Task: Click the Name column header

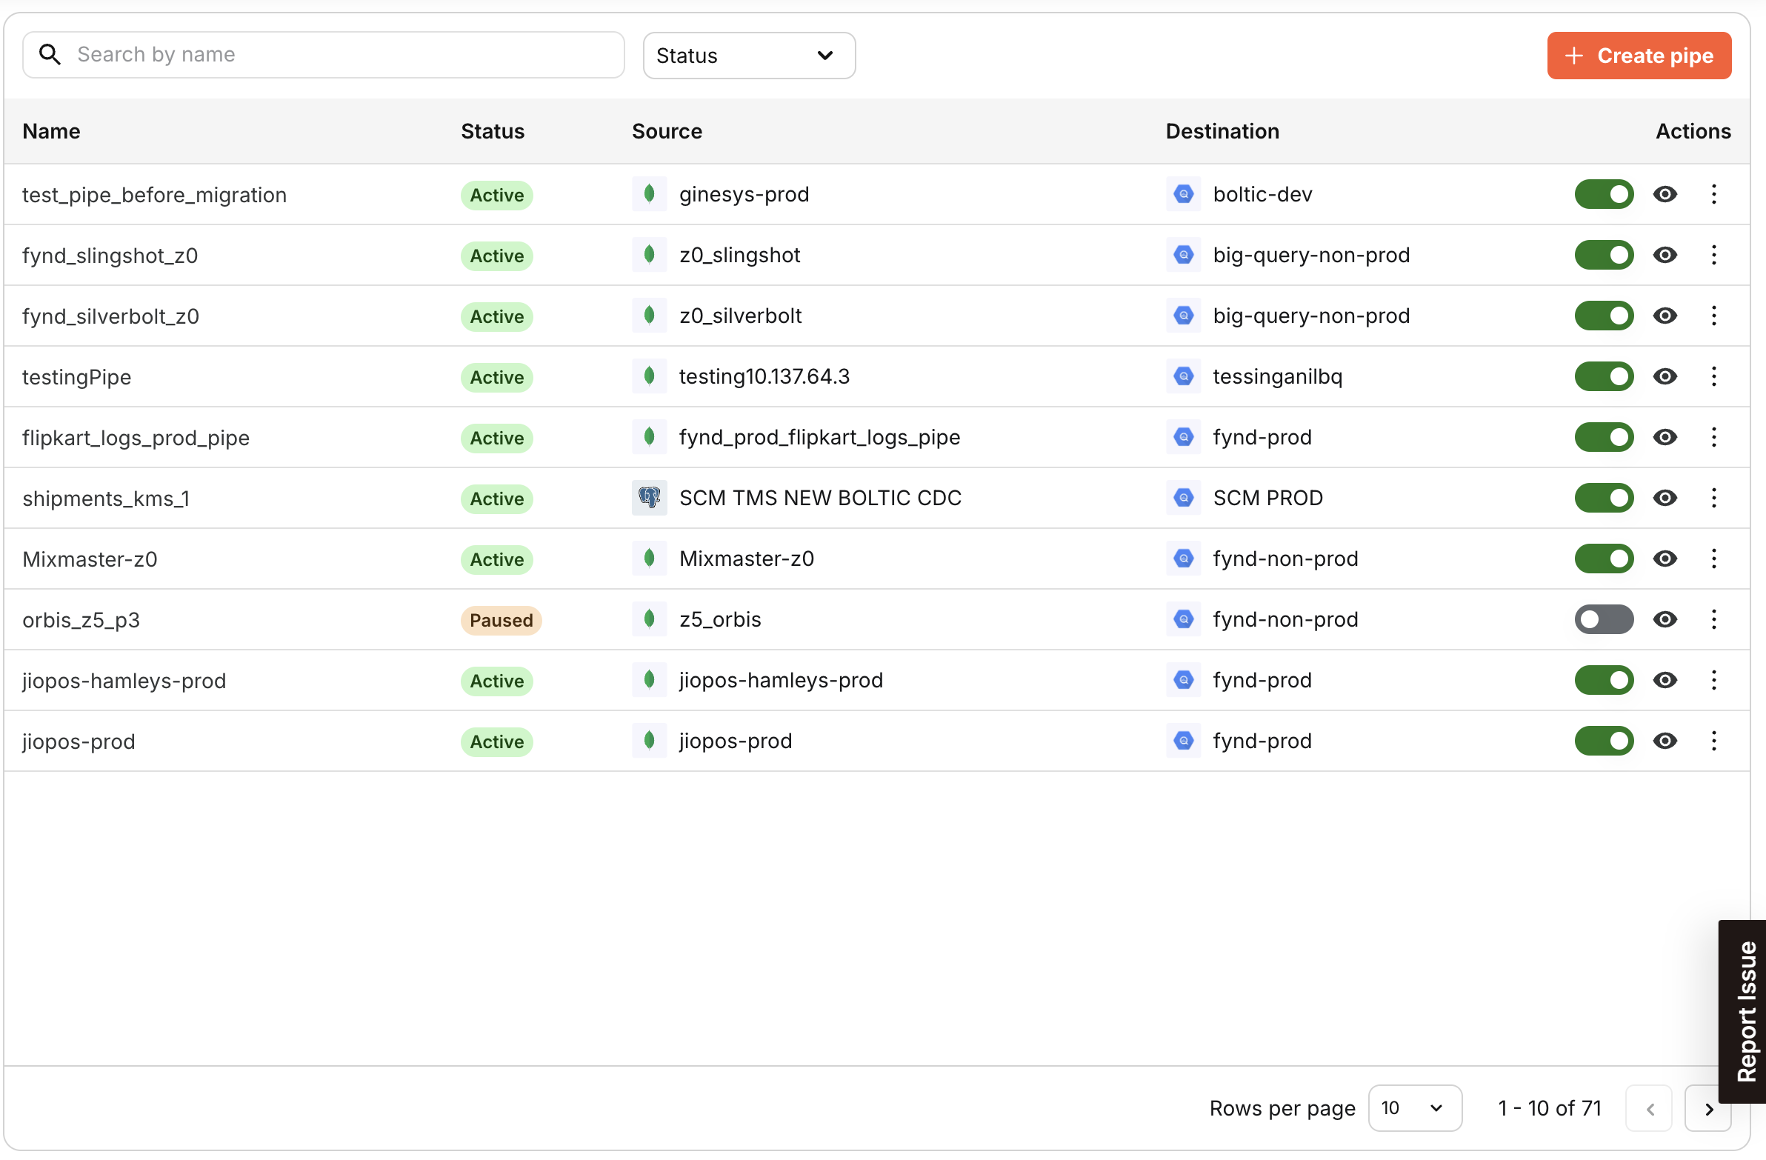Action: (x=51, y=131)
